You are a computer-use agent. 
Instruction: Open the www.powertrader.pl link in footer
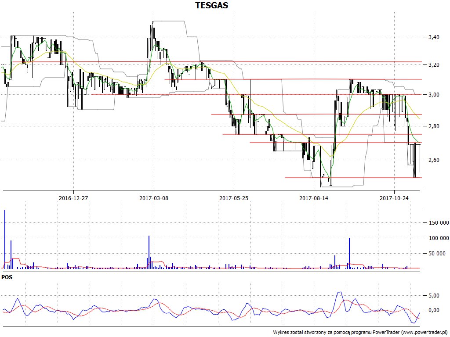(425, 332)
